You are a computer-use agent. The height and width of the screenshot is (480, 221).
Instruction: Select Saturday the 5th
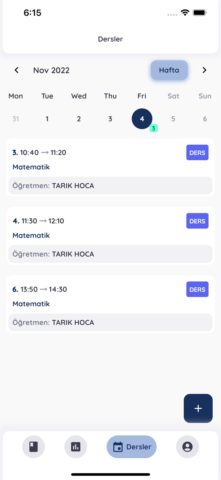click(x=173, y=119)
